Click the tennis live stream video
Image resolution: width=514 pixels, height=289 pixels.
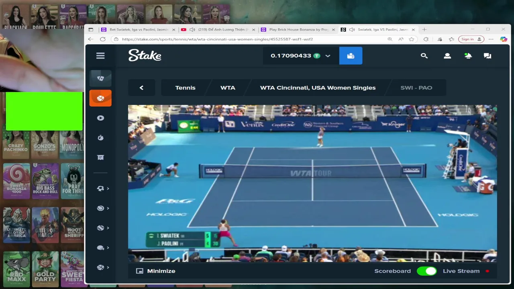tap(312, 183)
